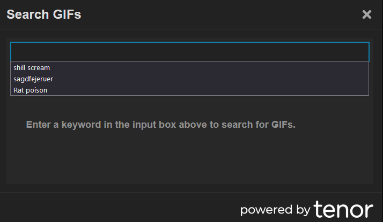Click the footer area left of 'powered by'
Image resolution: width=383 pixels, height=222 pixels.
(x=120, y=207)
